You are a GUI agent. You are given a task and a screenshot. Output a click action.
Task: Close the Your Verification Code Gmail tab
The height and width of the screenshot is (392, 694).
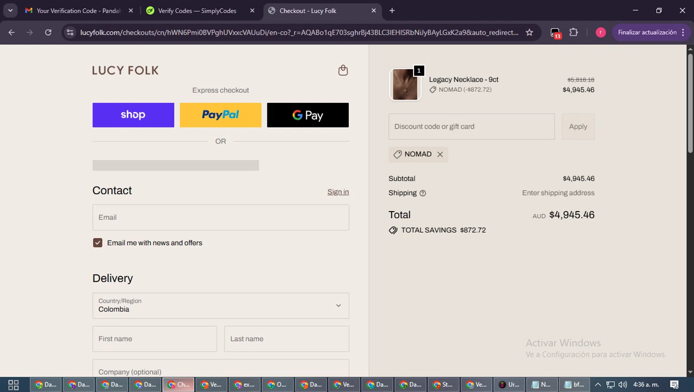(131, 11)
